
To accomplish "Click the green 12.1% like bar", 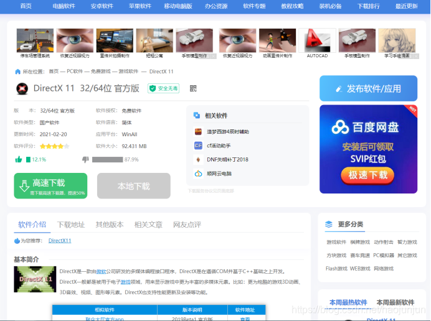I will [x=28, y=159].
